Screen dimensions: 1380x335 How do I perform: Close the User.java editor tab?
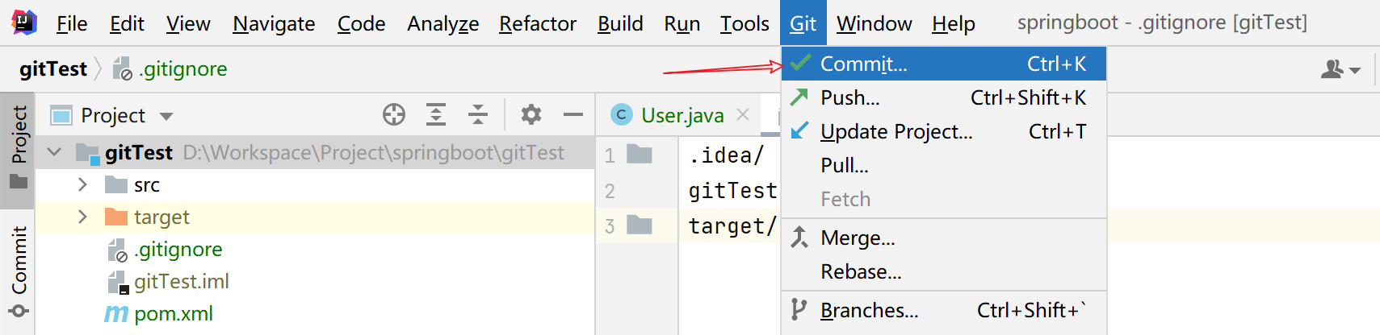[744, 115]
